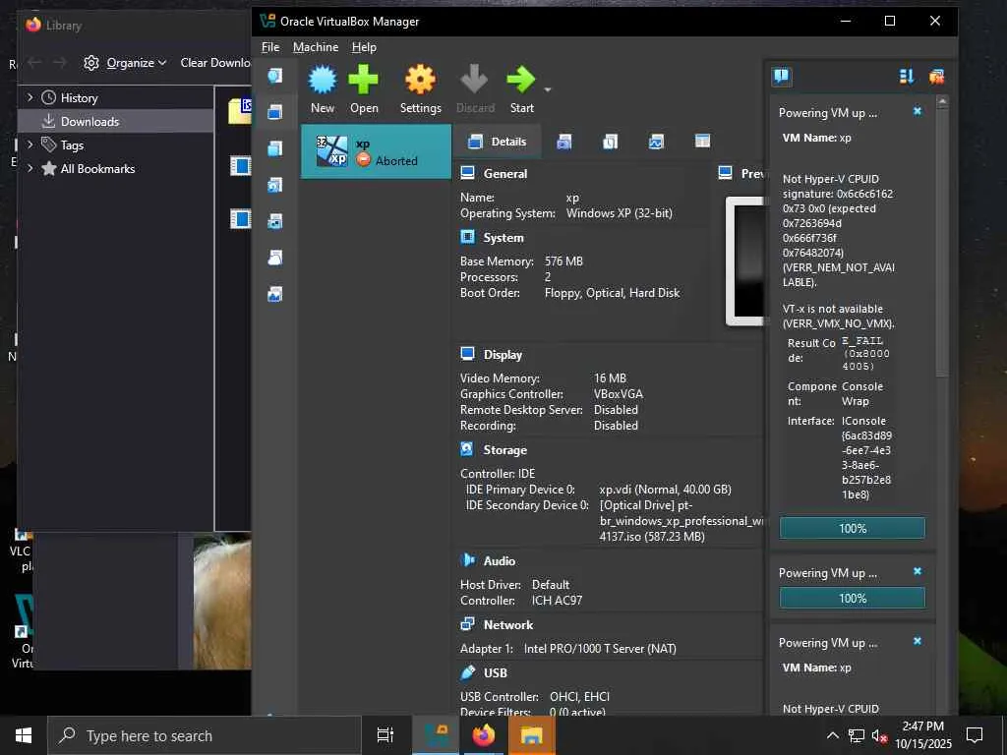Expand Tags in the Library window
The height and width of the screenshot is (755, 1007).
[x=30, y=145]
